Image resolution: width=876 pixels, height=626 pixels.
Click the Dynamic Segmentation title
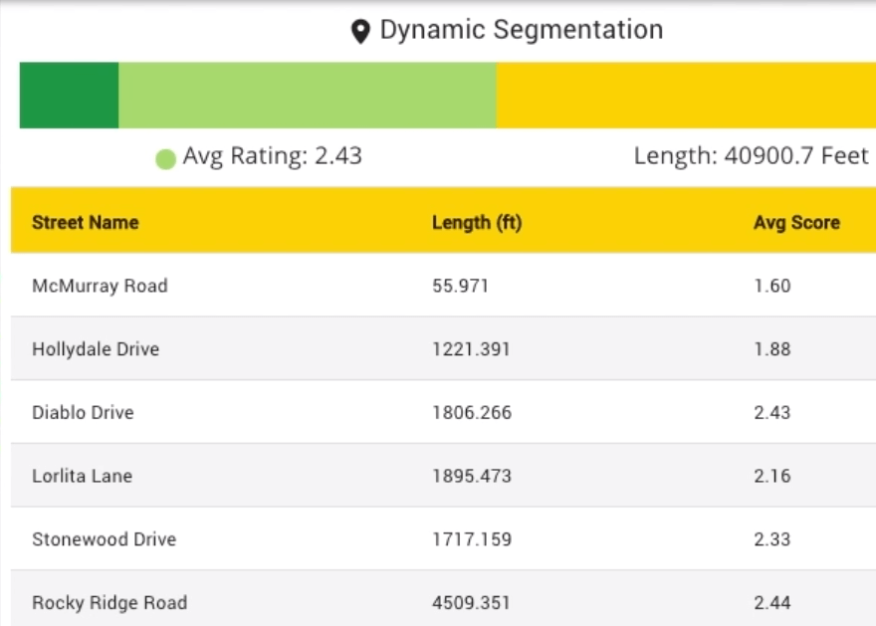point(522,30)
